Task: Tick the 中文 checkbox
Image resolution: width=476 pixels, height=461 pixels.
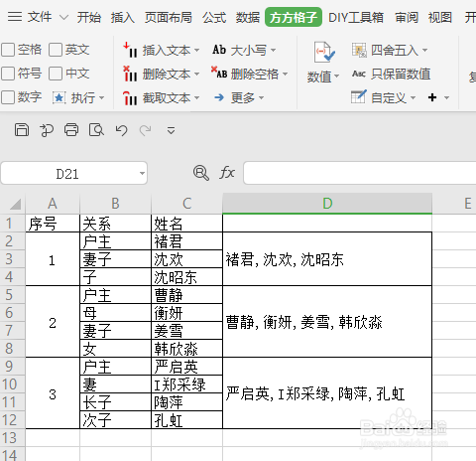Action: click(x=56, y=74)
